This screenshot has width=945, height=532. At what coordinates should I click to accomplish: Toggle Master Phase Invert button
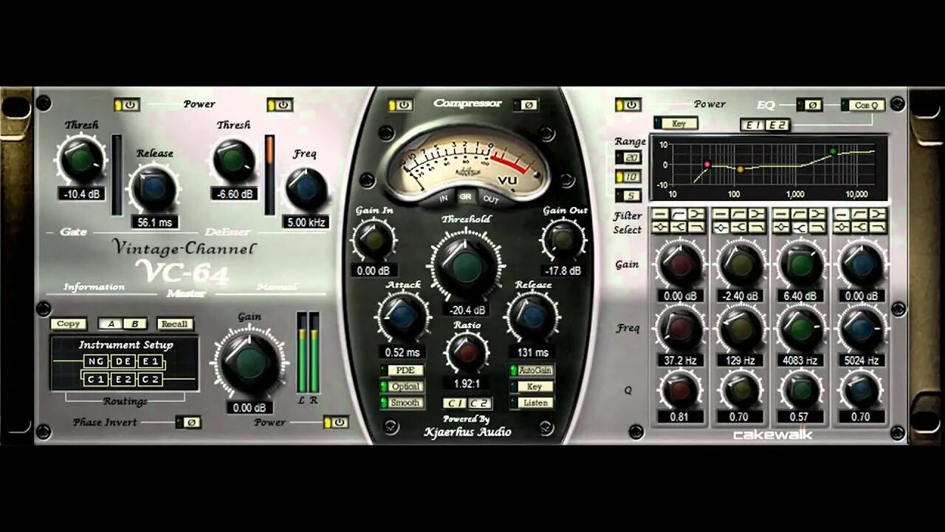[x=188, y=423]
